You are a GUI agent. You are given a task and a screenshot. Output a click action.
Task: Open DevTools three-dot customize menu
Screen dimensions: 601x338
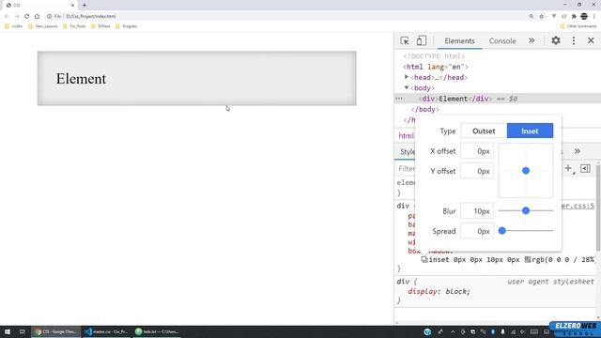tap(574, 40)
